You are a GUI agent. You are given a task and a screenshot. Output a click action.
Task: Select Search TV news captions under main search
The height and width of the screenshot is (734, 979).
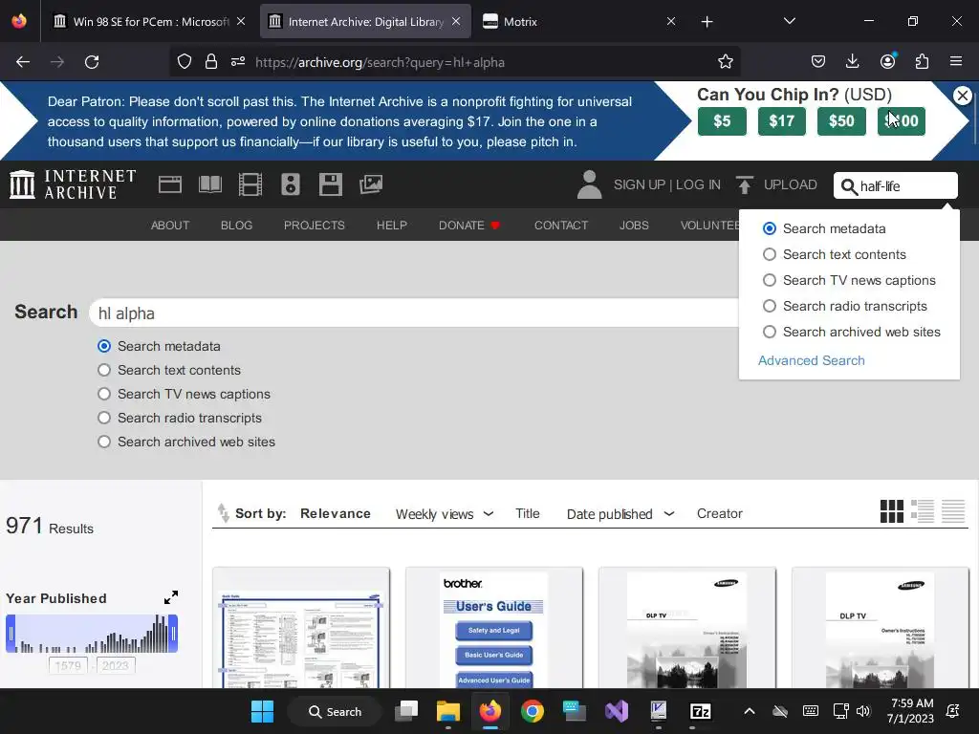click(104, 394)
